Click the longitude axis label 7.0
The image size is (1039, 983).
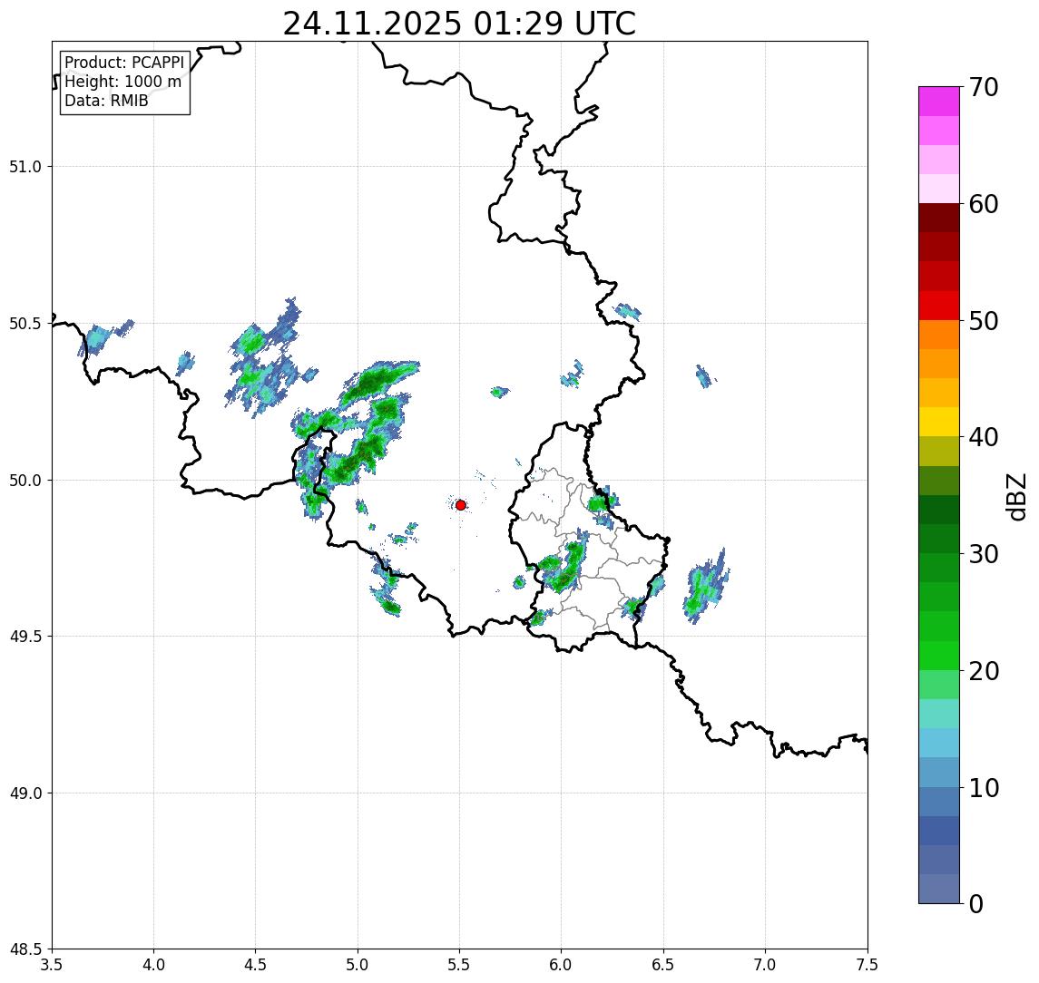pos(766,965)
